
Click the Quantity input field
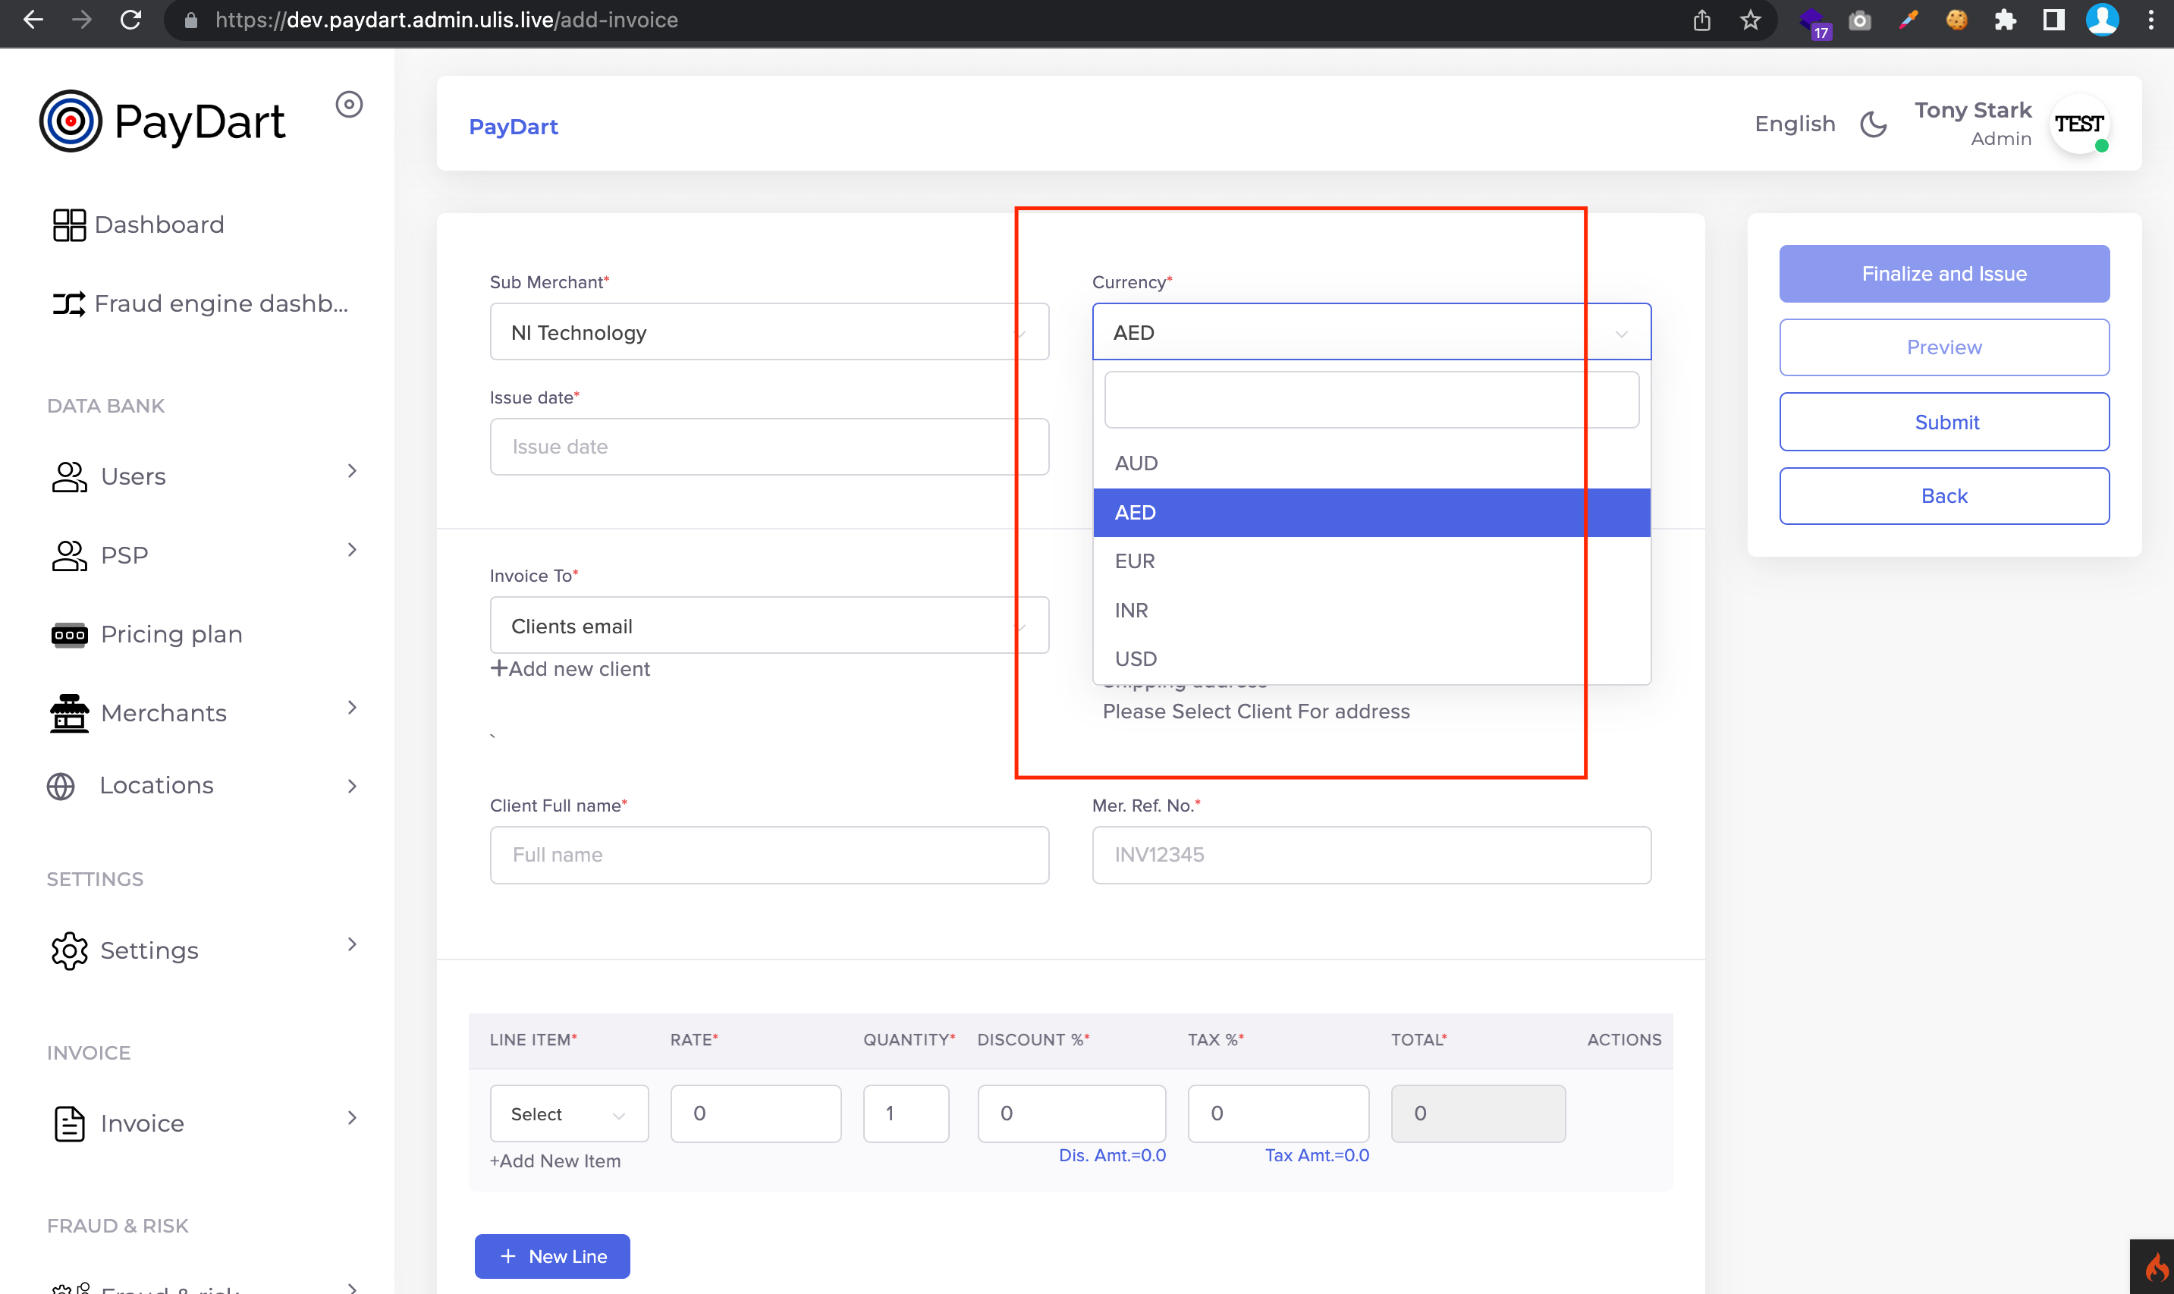[x=906, y=1113]
